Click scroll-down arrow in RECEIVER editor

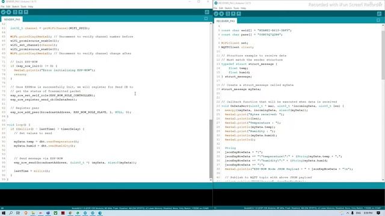point(383,180)
